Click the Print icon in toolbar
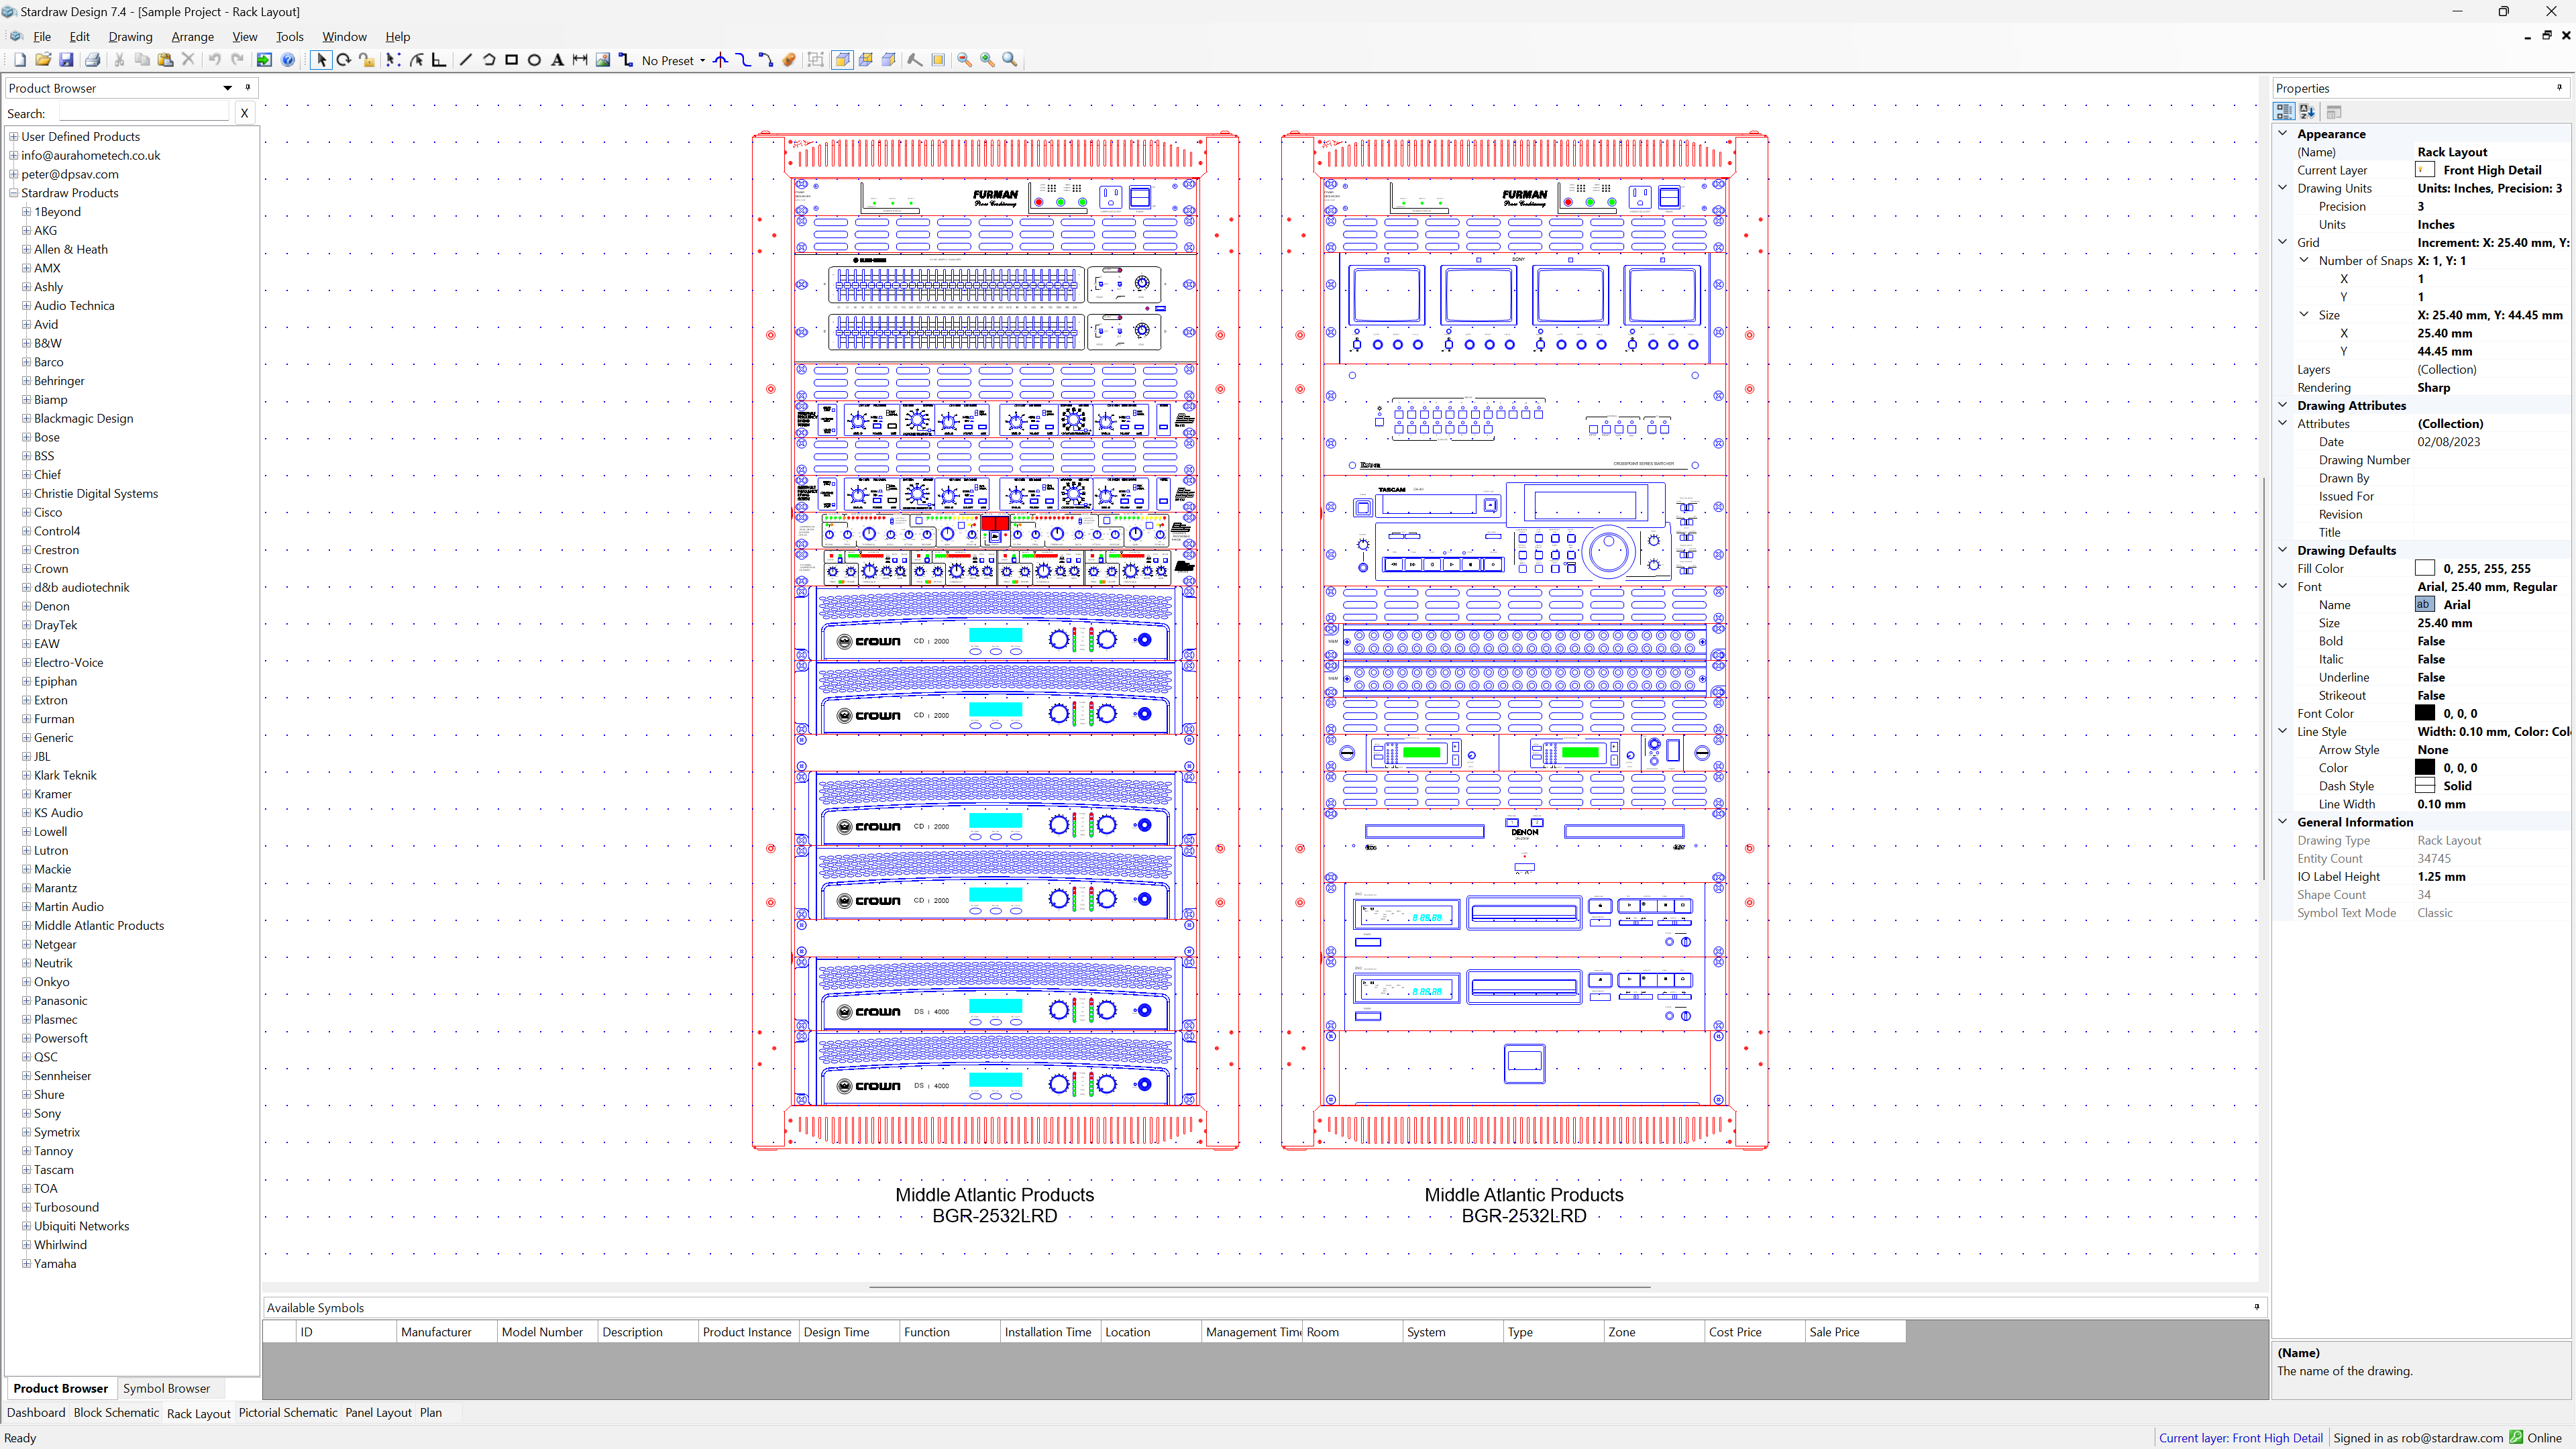2576x1449 pixels. (92, 60)
